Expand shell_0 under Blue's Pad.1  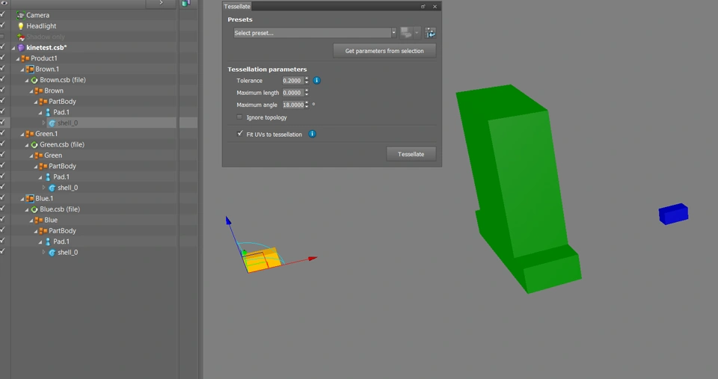[x=44, y=253]
